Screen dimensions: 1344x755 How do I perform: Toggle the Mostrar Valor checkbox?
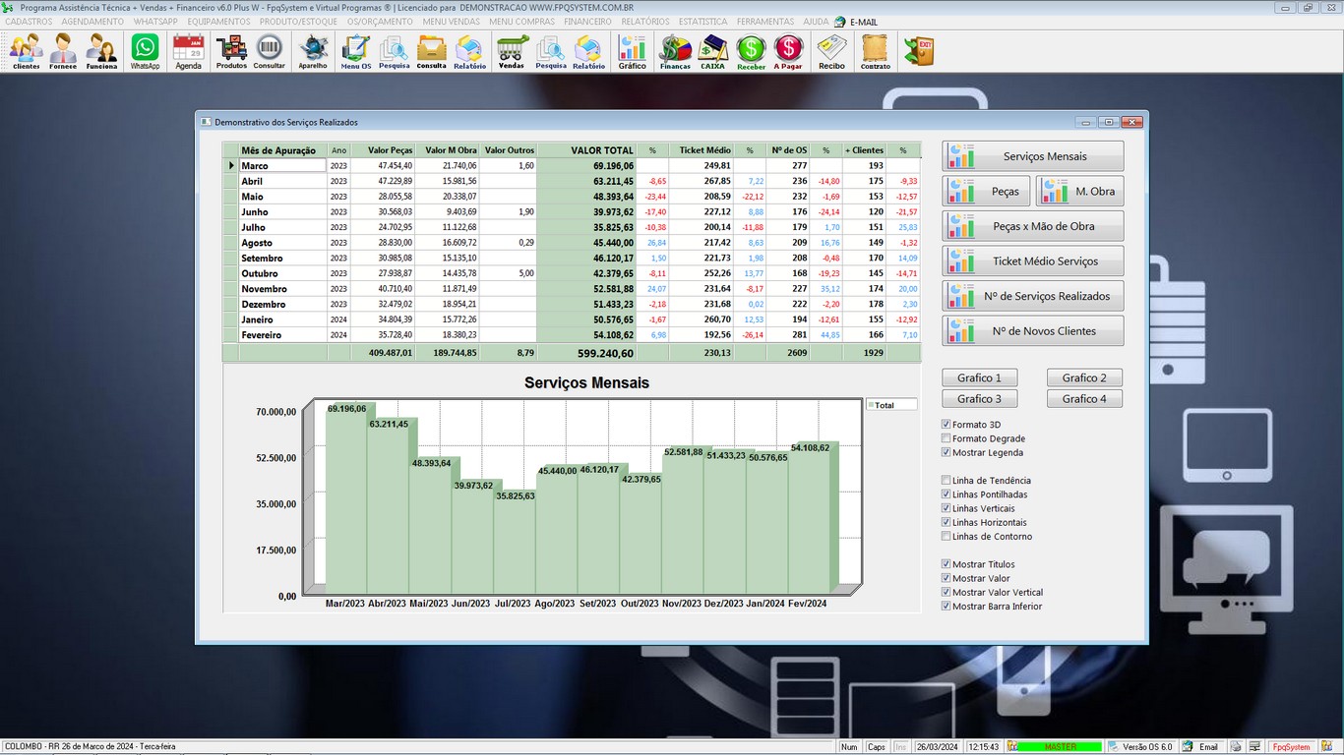pos(947,578)
